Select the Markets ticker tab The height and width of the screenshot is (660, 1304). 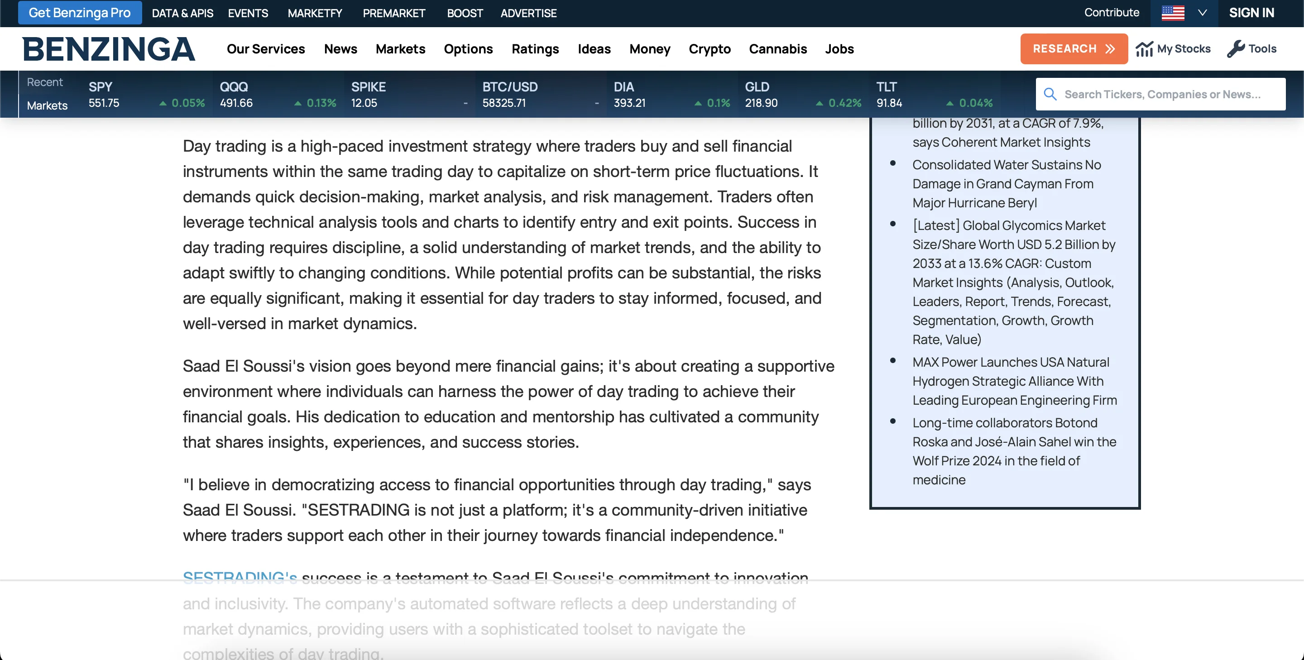click(47, 105)
